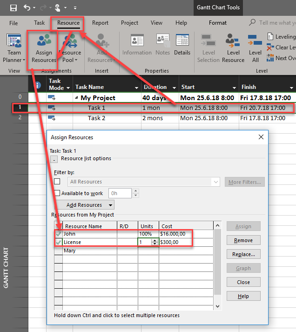Switch to the Report tab
Image resolution: width=296 pixels, height=332 pixels.
pos(100,23)
